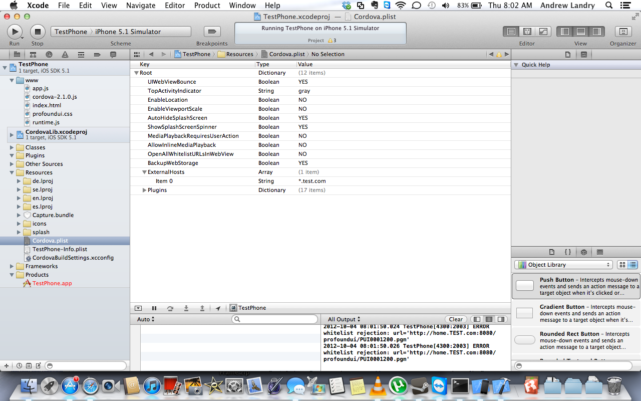Select index.html in the navigator
641x401 pixels.
click(47, 105)
